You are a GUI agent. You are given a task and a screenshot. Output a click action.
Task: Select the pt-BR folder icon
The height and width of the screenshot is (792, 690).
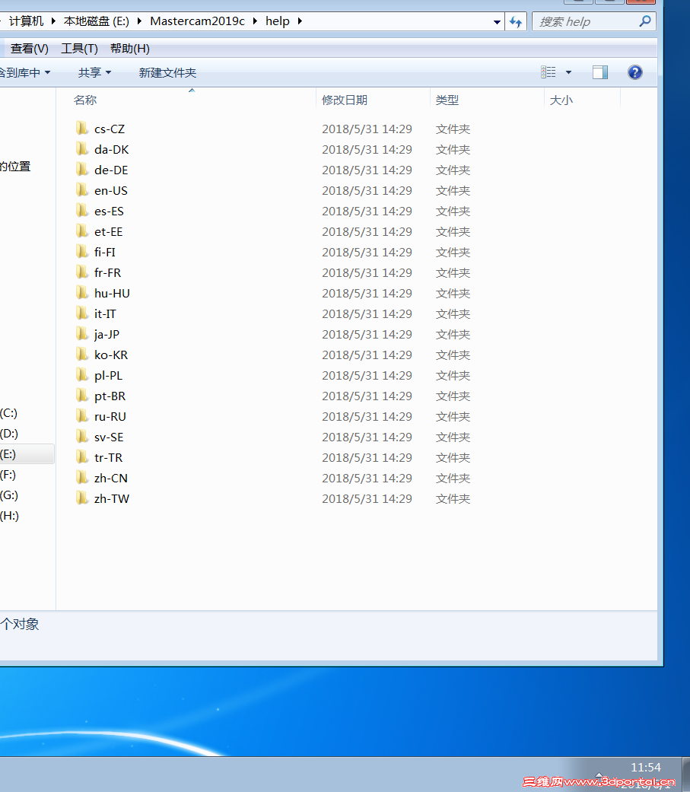pos(82,396)
